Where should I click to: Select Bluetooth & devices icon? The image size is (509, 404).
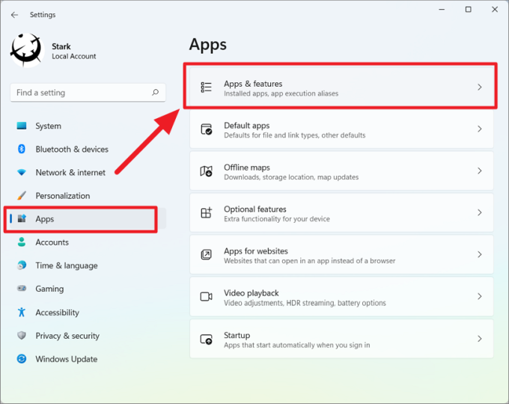click(22, 150)
